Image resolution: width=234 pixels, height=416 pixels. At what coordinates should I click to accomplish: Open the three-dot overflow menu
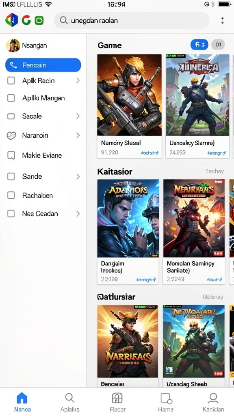click(222, 20)
